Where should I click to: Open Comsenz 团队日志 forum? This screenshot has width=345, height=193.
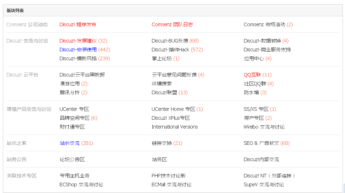tap(172, 24)
